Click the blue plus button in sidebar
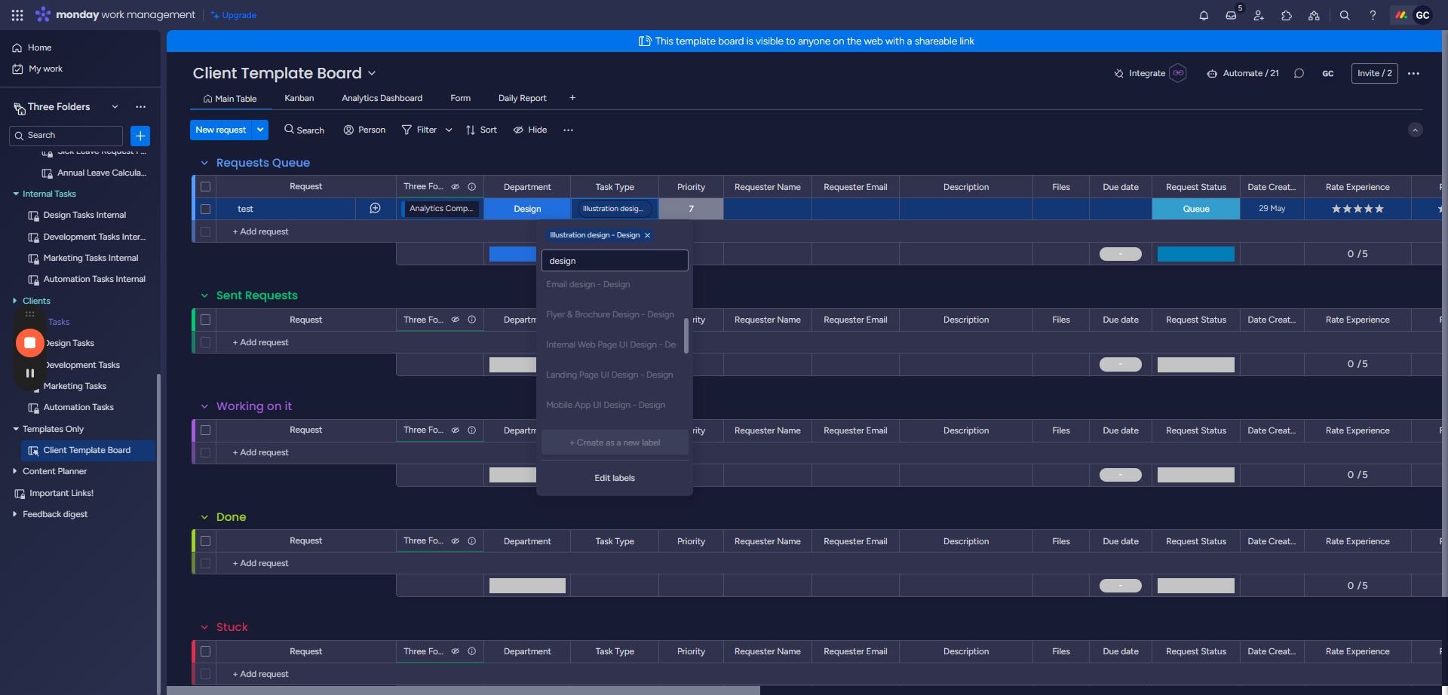Image resolution: width=1448 pixels, height=695 pixels. coord(140,136)
